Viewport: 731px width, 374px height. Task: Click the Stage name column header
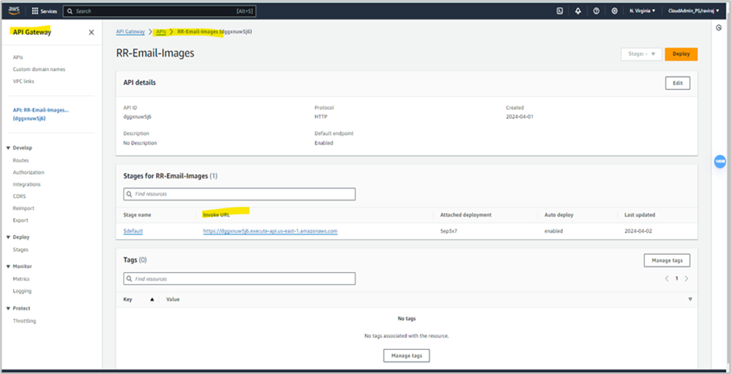[x=137, y=215]
